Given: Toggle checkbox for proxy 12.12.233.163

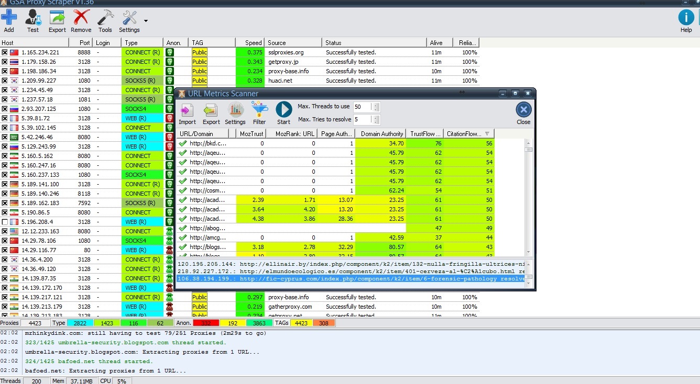Looking at the screenshot, I should (5, 231).
